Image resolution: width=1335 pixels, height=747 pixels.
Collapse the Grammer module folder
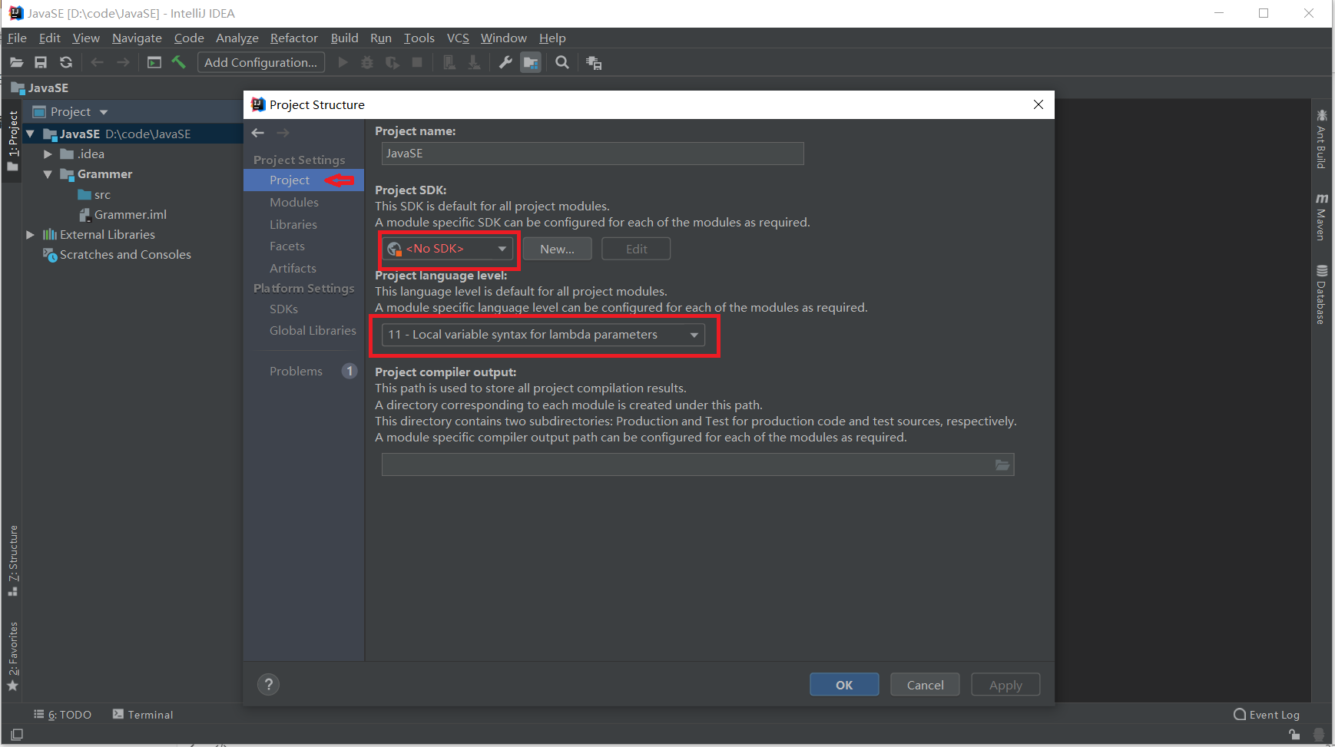48,174
